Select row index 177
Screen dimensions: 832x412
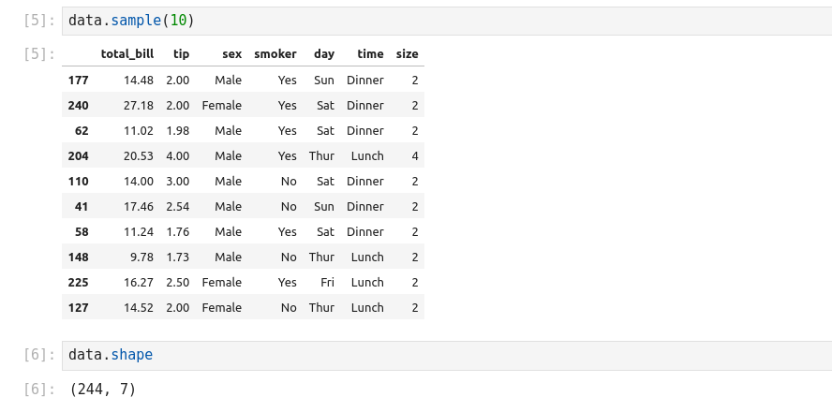(78, 81)
